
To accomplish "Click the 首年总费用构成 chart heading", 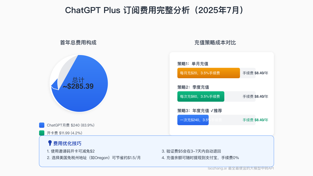I will [78, 43].
